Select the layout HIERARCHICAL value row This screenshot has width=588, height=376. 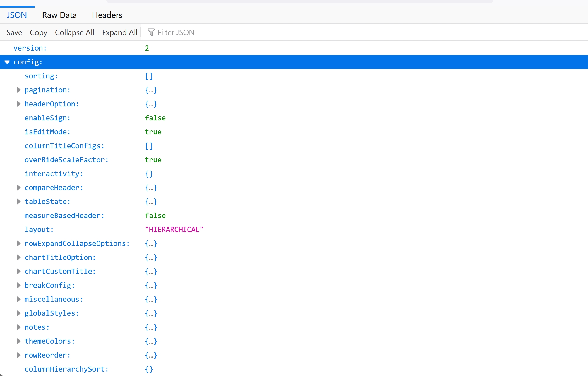(x=174, y=229)
